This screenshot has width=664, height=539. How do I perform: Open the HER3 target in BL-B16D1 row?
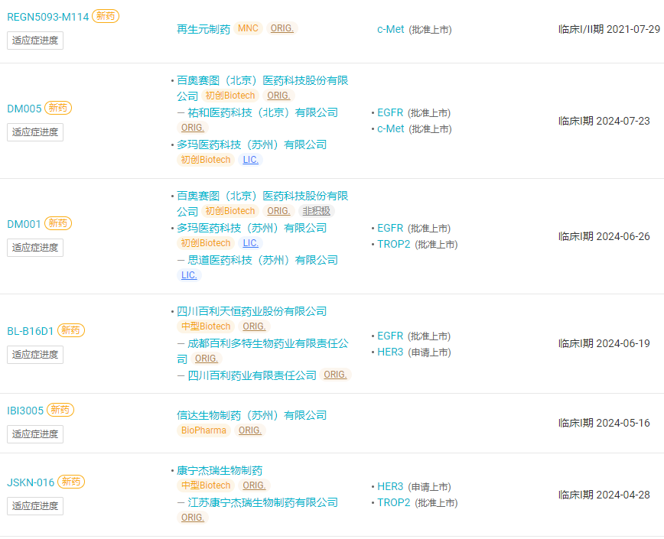pos(390,352)
